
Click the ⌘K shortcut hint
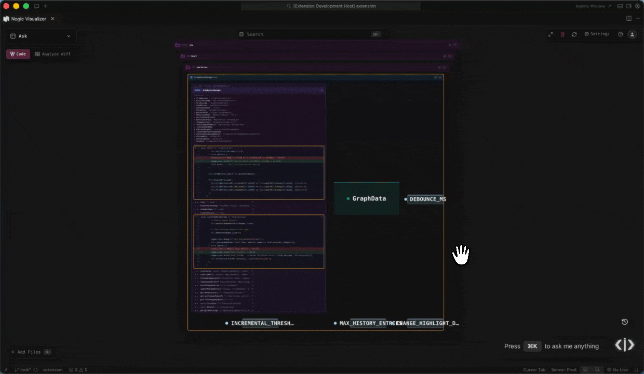[532, 346]
